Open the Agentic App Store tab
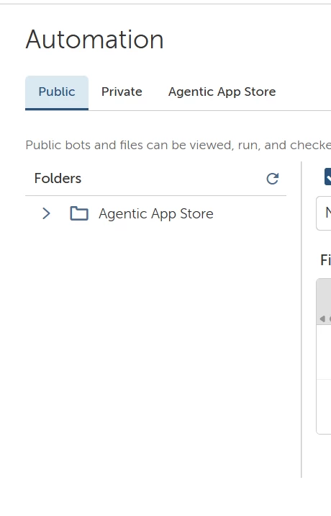 pos(222,92)
